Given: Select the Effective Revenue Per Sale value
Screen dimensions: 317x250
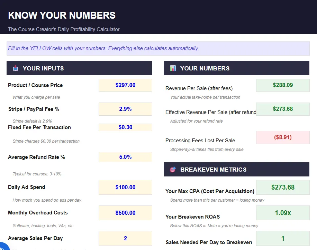Looking at the screenshot, I should pos(283,109).
